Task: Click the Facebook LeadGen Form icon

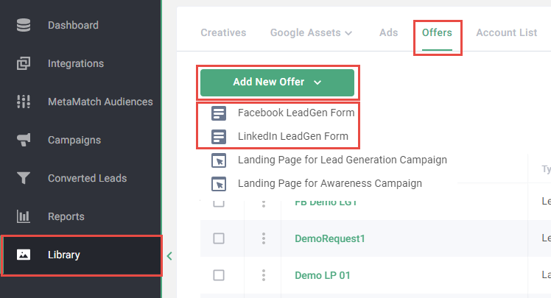Action: click(218, 113)
